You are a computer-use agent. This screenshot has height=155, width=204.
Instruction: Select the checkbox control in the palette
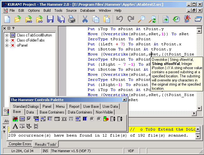click(29, 119)
